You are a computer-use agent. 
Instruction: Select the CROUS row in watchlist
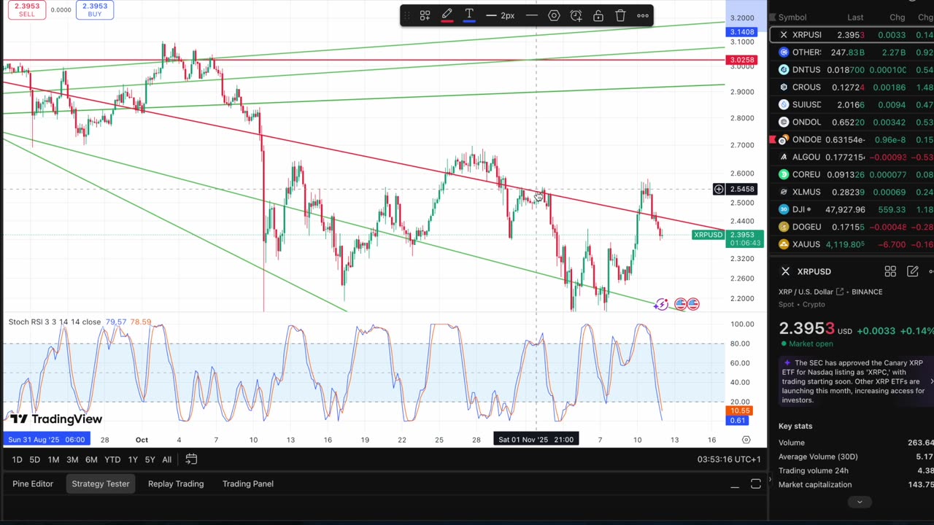click(852, 87)
